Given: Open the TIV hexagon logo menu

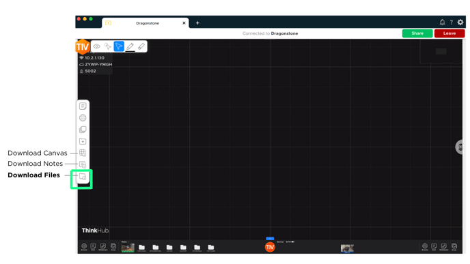Looking at the screenshot, I should [x=82, y=46].
